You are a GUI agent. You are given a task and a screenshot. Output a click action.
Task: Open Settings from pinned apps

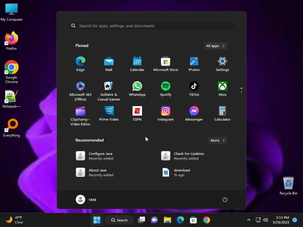pyautogui.click(x=223, y=64)
